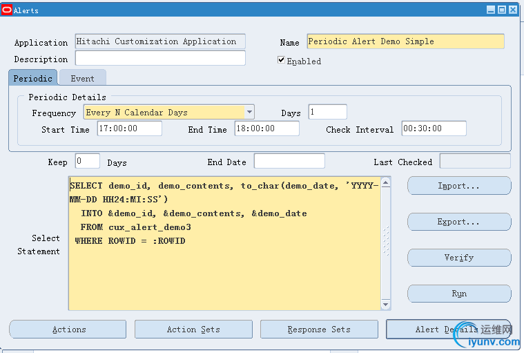Click the Application name field
This screenshot has width=524, height=353.
pyautogui.click(x=159, y=41)
